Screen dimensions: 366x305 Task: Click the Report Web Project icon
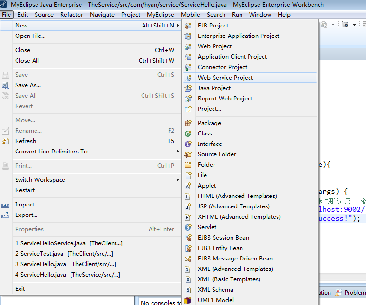tap(188, 99)
